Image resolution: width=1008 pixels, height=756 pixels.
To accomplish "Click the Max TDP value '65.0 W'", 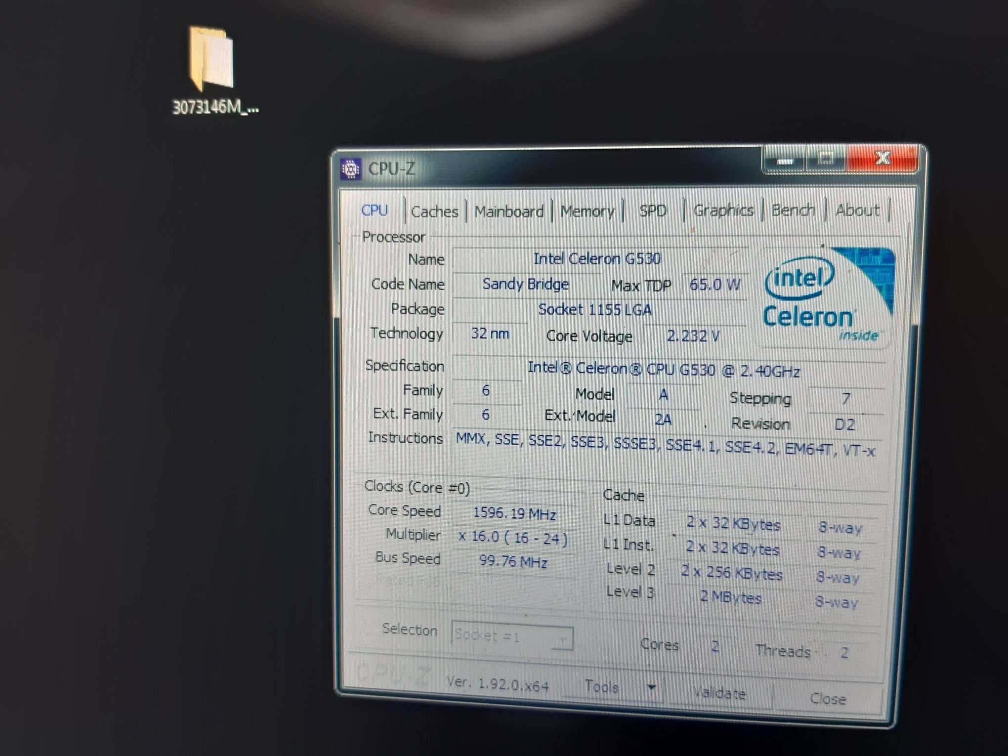I will 714,285.
